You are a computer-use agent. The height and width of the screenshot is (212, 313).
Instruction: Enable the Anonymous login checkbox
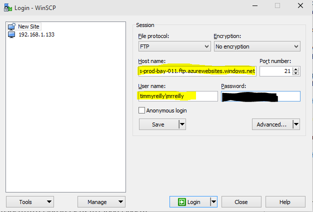click(141, 110)
